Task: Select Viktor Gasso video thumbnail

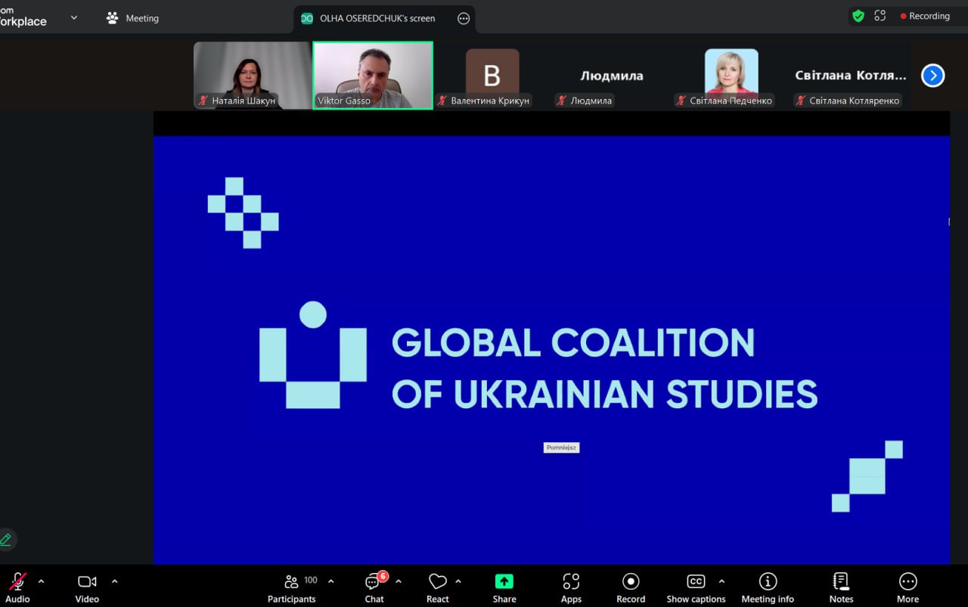Action: (x=373, y=76)
